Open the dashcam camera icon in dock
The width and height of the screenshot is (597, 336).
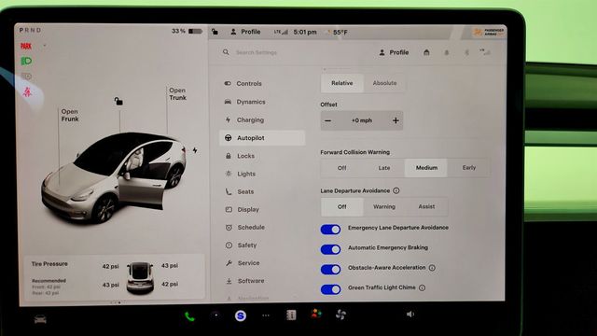coord(215,315)
